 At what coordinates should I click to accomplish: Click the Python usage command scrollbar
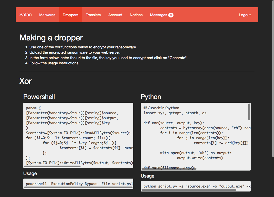pyautogui.click(x=189, y=190)
